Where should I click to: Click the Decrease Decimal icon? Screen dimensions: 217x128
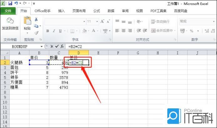213,31
